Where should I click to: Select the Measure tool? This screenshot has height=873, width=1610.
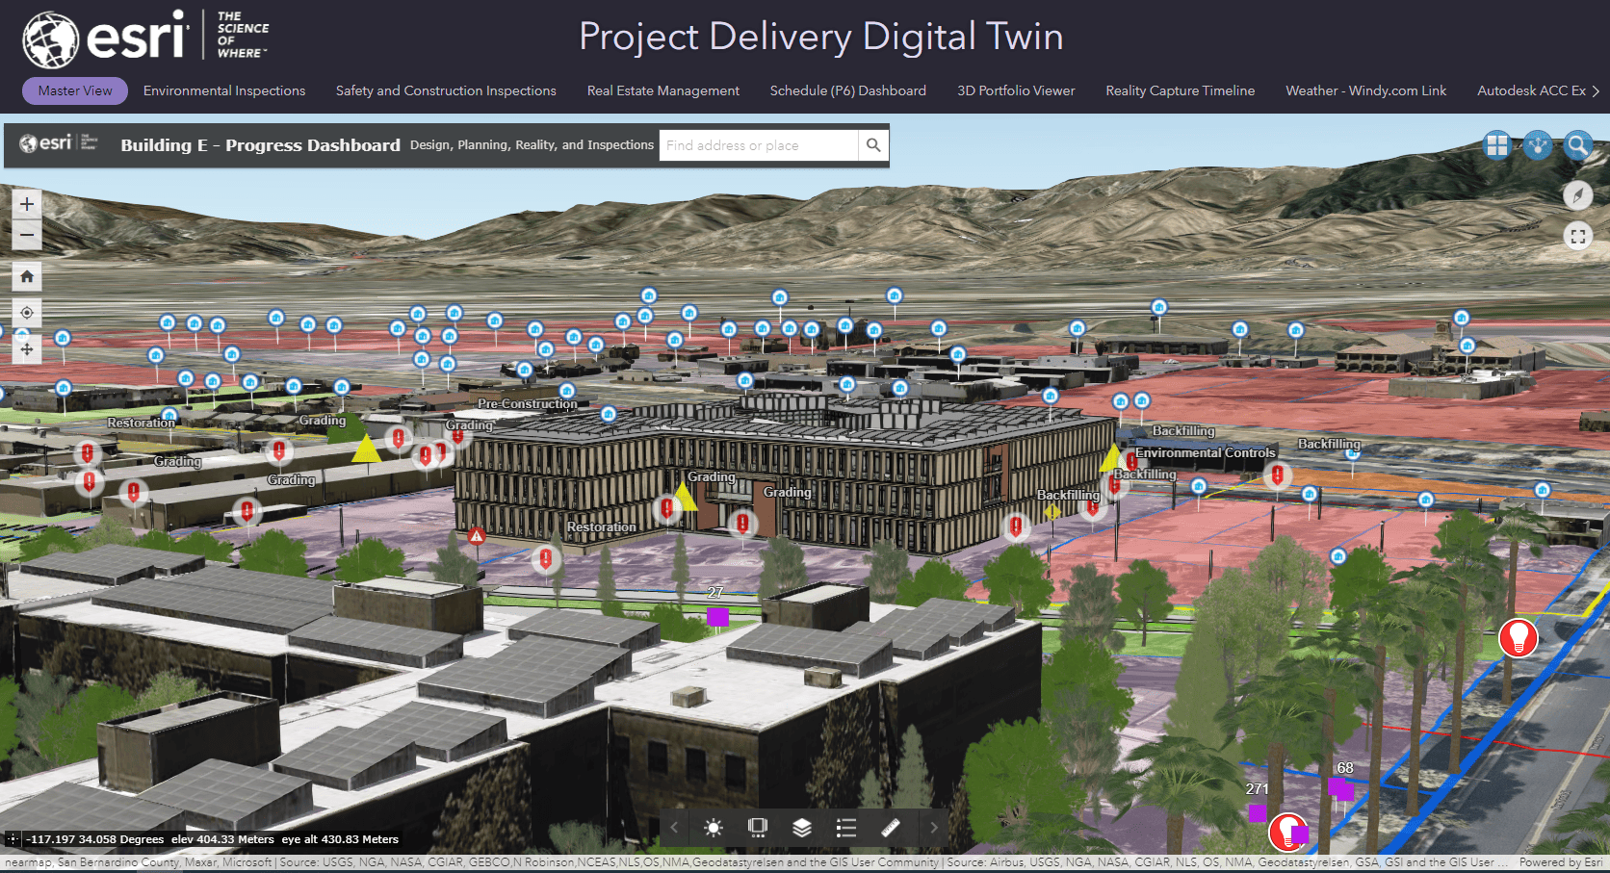(891, 827)
